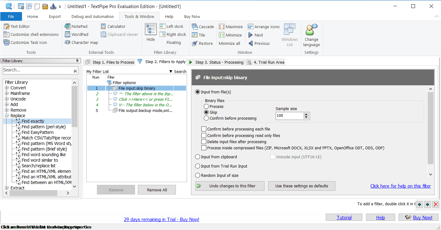Launch the Calculator external tool
This screenshot has height=230, width=441.
113,27
